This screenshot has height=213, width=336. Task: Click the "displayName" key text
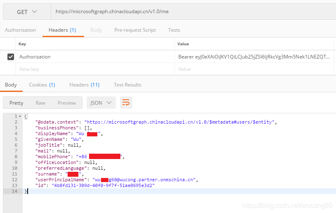pos(53,133)
